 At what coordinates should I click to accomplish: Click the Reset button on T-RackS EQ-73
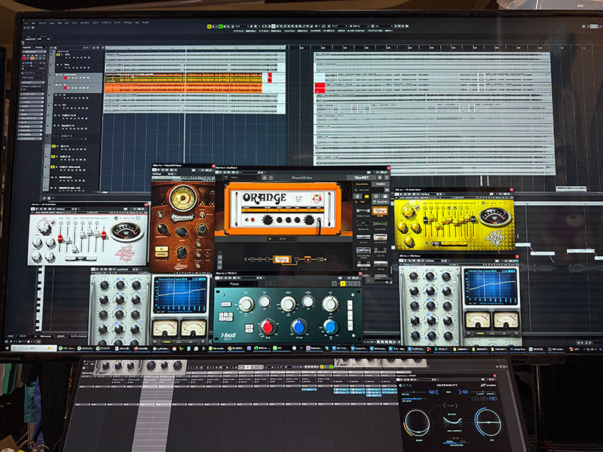[226, 304]
